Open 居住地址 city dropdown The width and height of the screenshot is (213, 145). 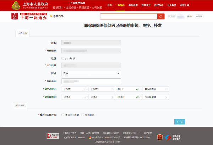point(102,97)
